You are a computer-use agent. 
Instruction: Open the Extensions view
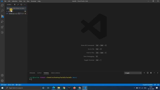[2, 27]
